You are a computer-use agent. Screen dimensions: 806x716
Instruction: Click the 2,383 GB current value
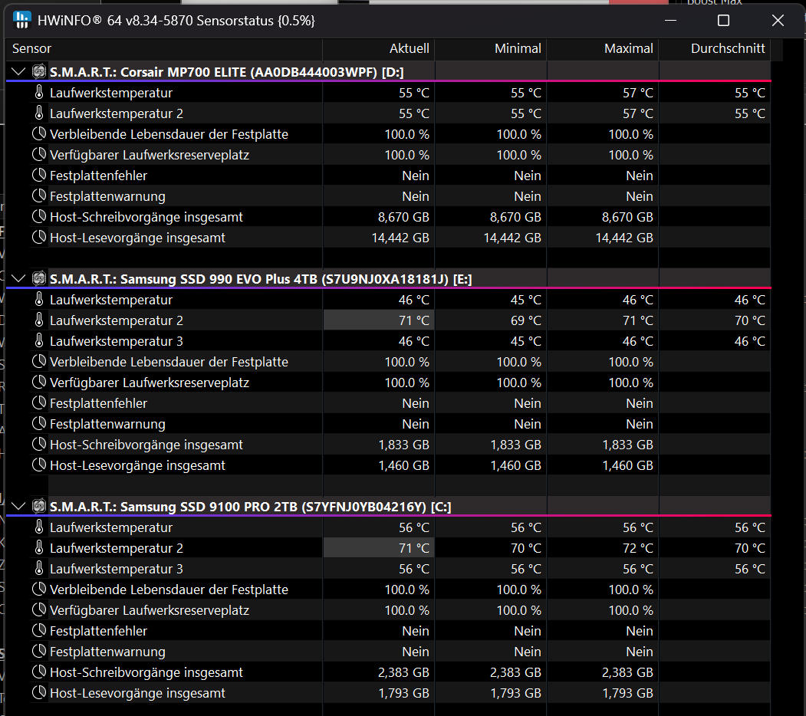[x=403, y=672]
